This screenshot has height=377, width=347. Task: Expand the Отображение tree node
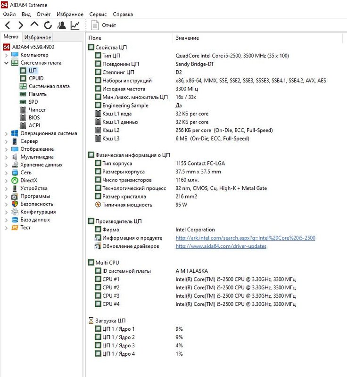6,149
